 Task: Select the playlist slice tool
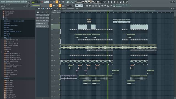51,9
